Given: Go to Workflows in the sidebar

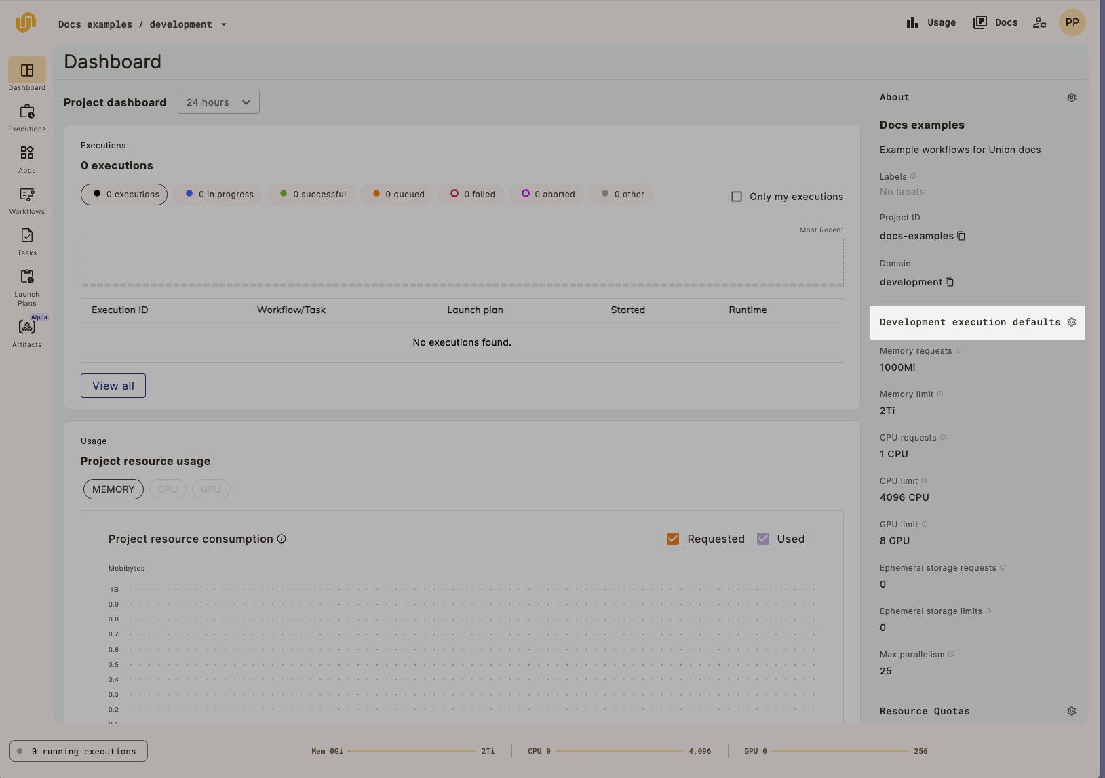Looking at the screenshot, I should coord(27,200).
